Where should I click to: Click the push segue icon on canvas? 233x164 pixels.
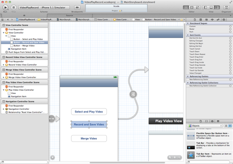pyautogui.click(x=133, y=94)
